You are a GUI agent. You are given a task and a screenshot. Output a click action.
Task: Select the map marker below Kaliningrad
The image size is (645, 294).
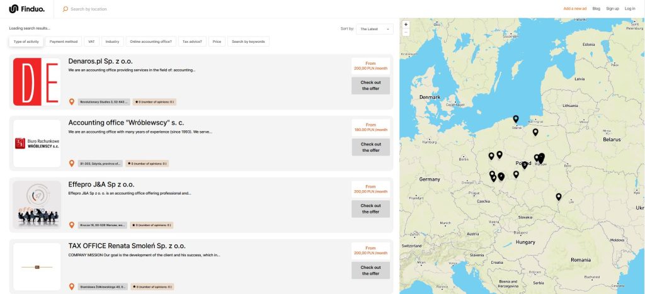(x=535, y=132)
